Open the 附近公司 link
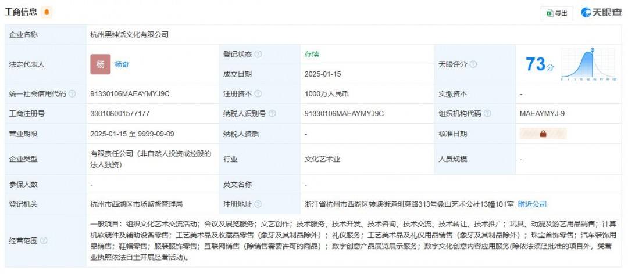Screen dimensions: 628x274 532,204
